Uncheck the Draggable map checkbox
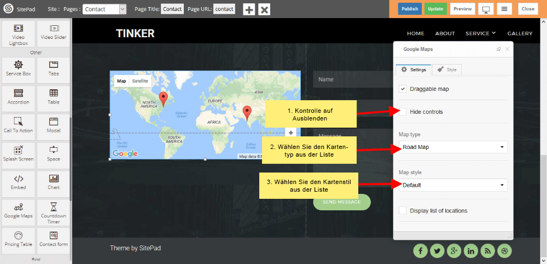547x264 pixels. [403, 89]
